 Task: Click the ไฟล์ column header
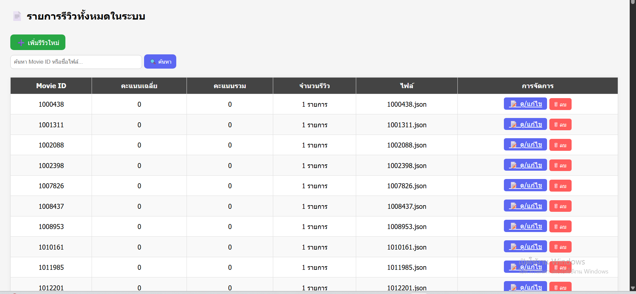coord(407,86)
